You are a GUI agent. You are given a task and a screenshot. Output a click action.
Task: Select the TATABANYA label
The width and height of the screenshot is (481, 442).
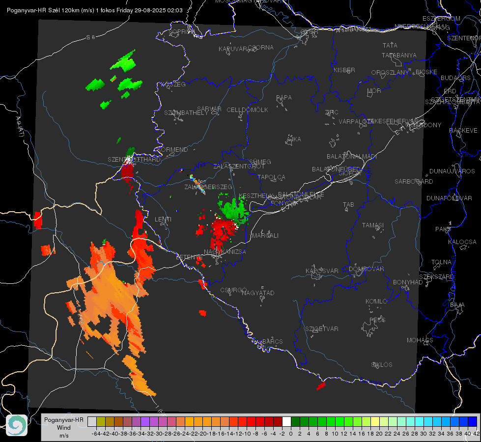[x=399, y=55]
